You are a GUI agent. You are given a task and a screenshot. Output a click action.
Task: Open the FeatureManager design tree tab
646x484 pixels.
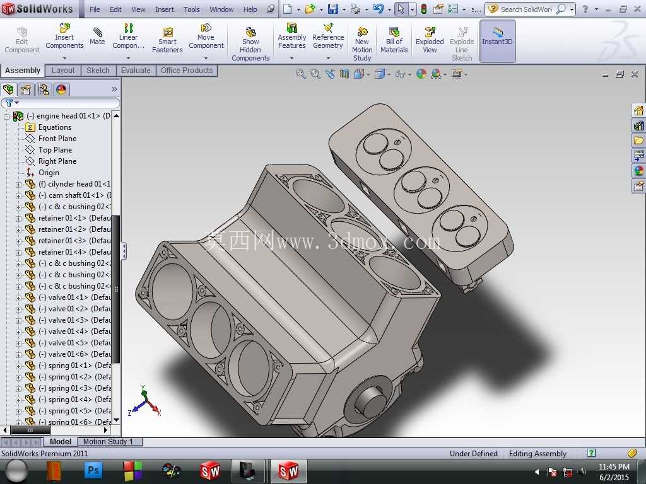click(8, 89)
